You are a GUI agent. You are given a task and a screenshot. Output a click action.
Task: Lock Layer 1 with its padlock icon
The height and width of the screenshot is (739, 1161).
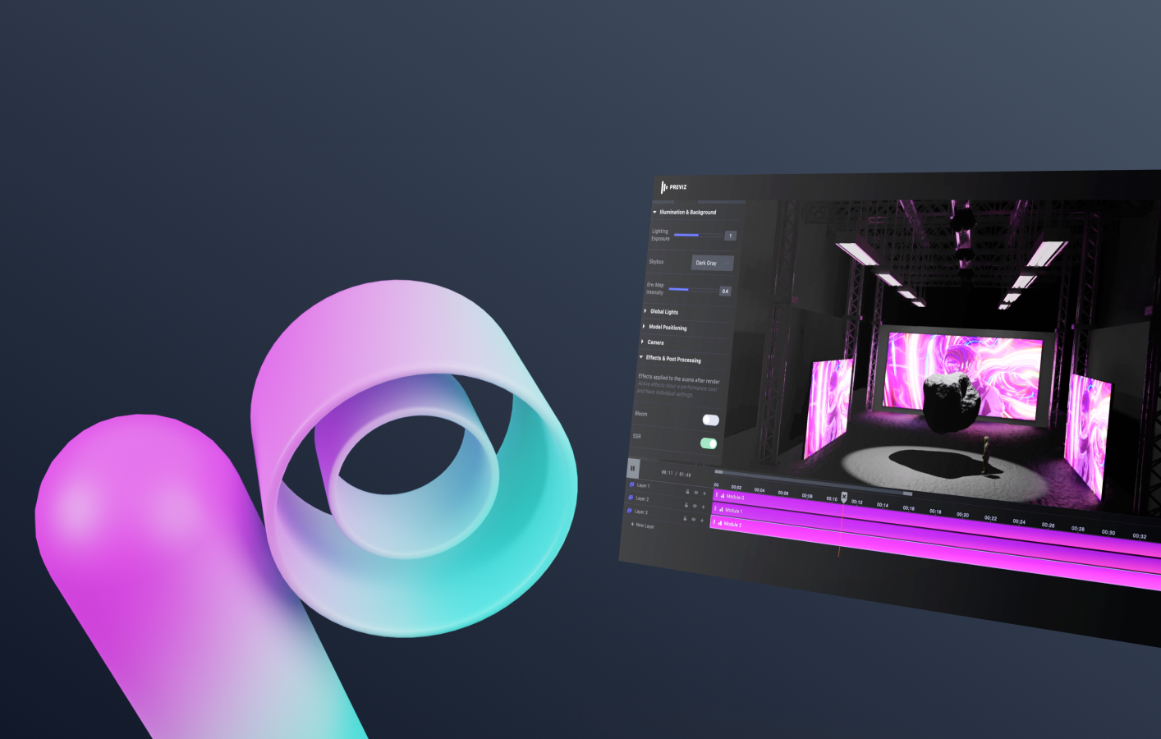687,492
